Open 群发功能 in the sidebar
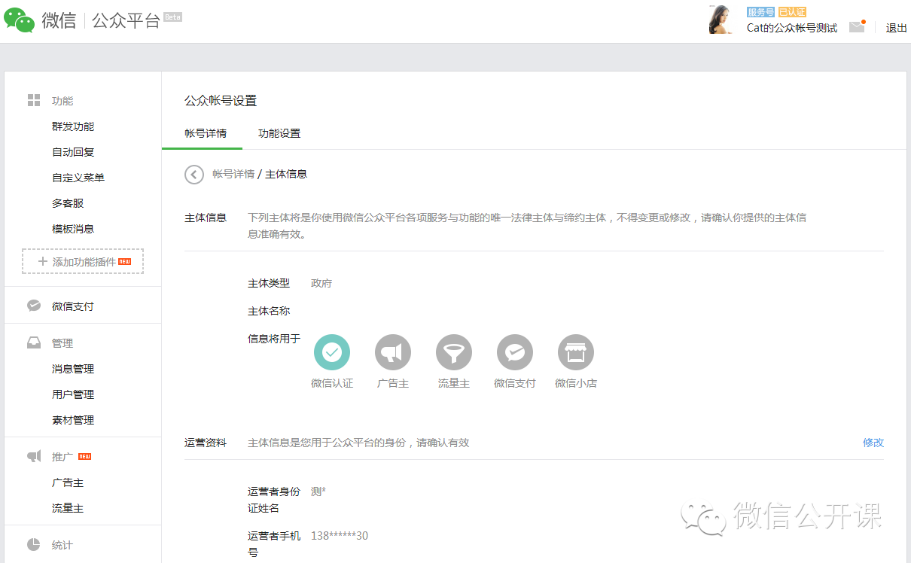 point(73,126)
